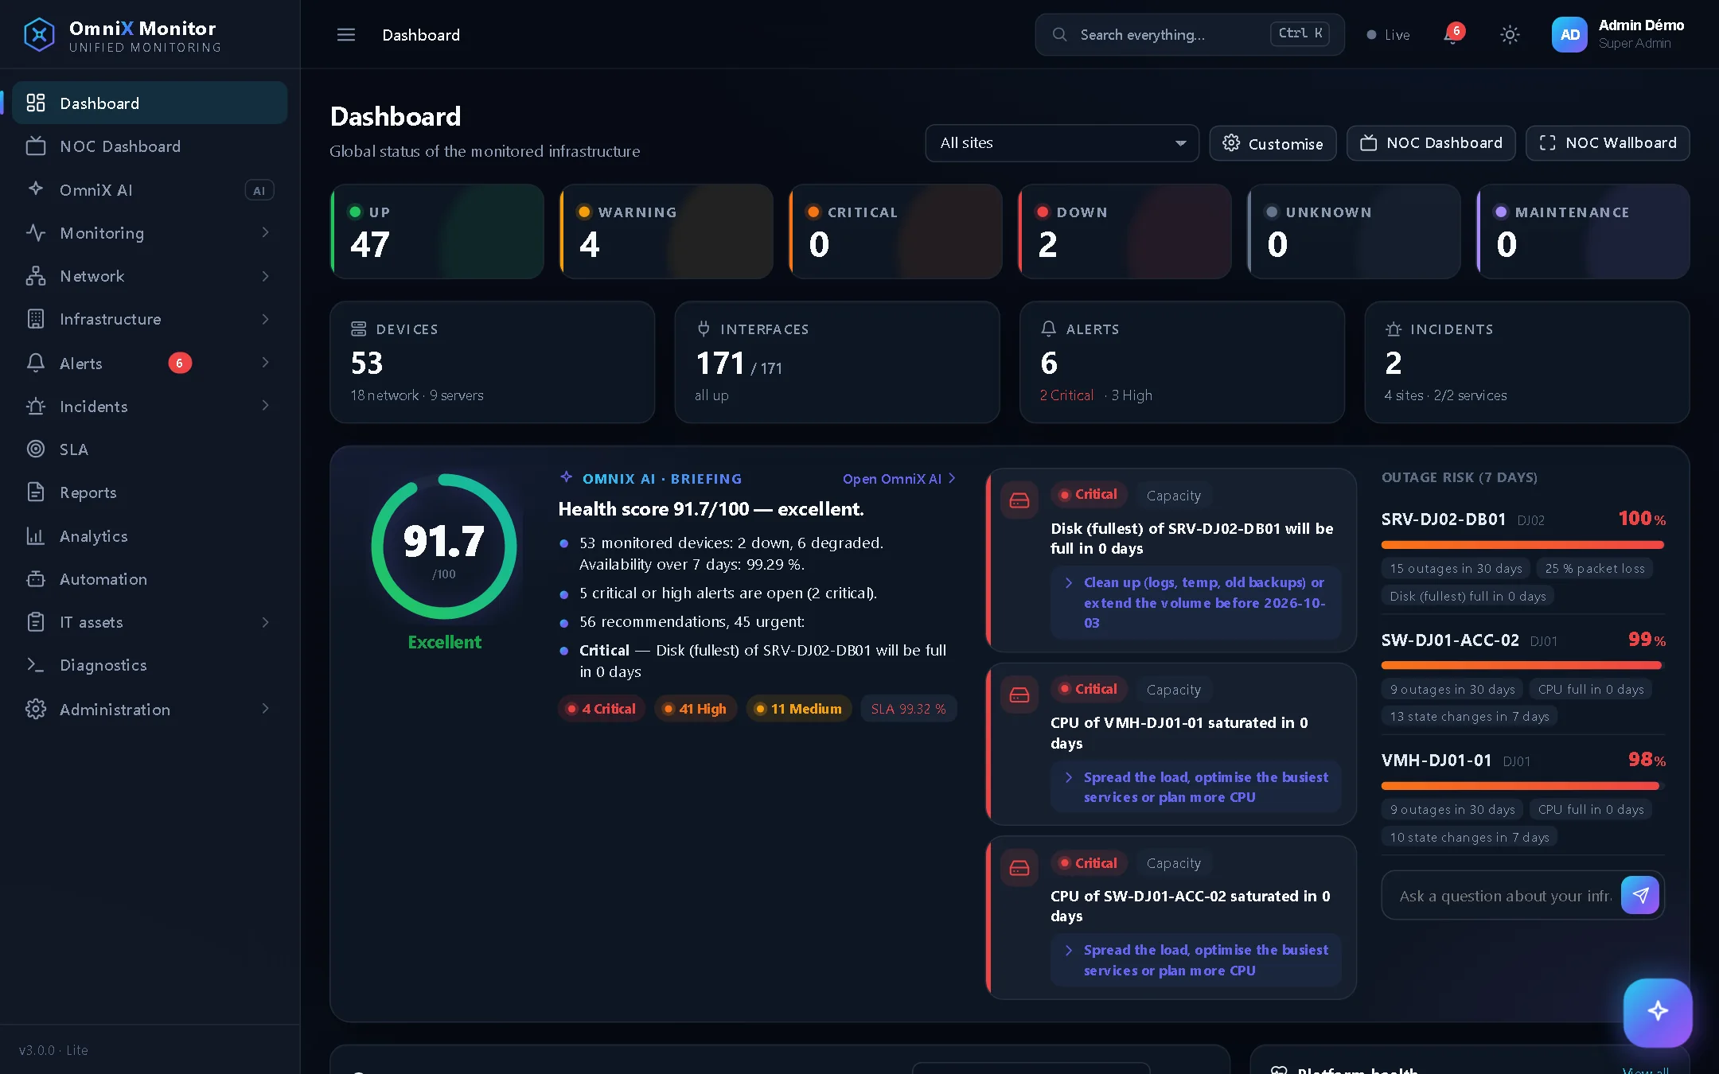
Task: Click the Incidents siren icon in stat card
Action: pyautogui.click(x=1393, y=329)
